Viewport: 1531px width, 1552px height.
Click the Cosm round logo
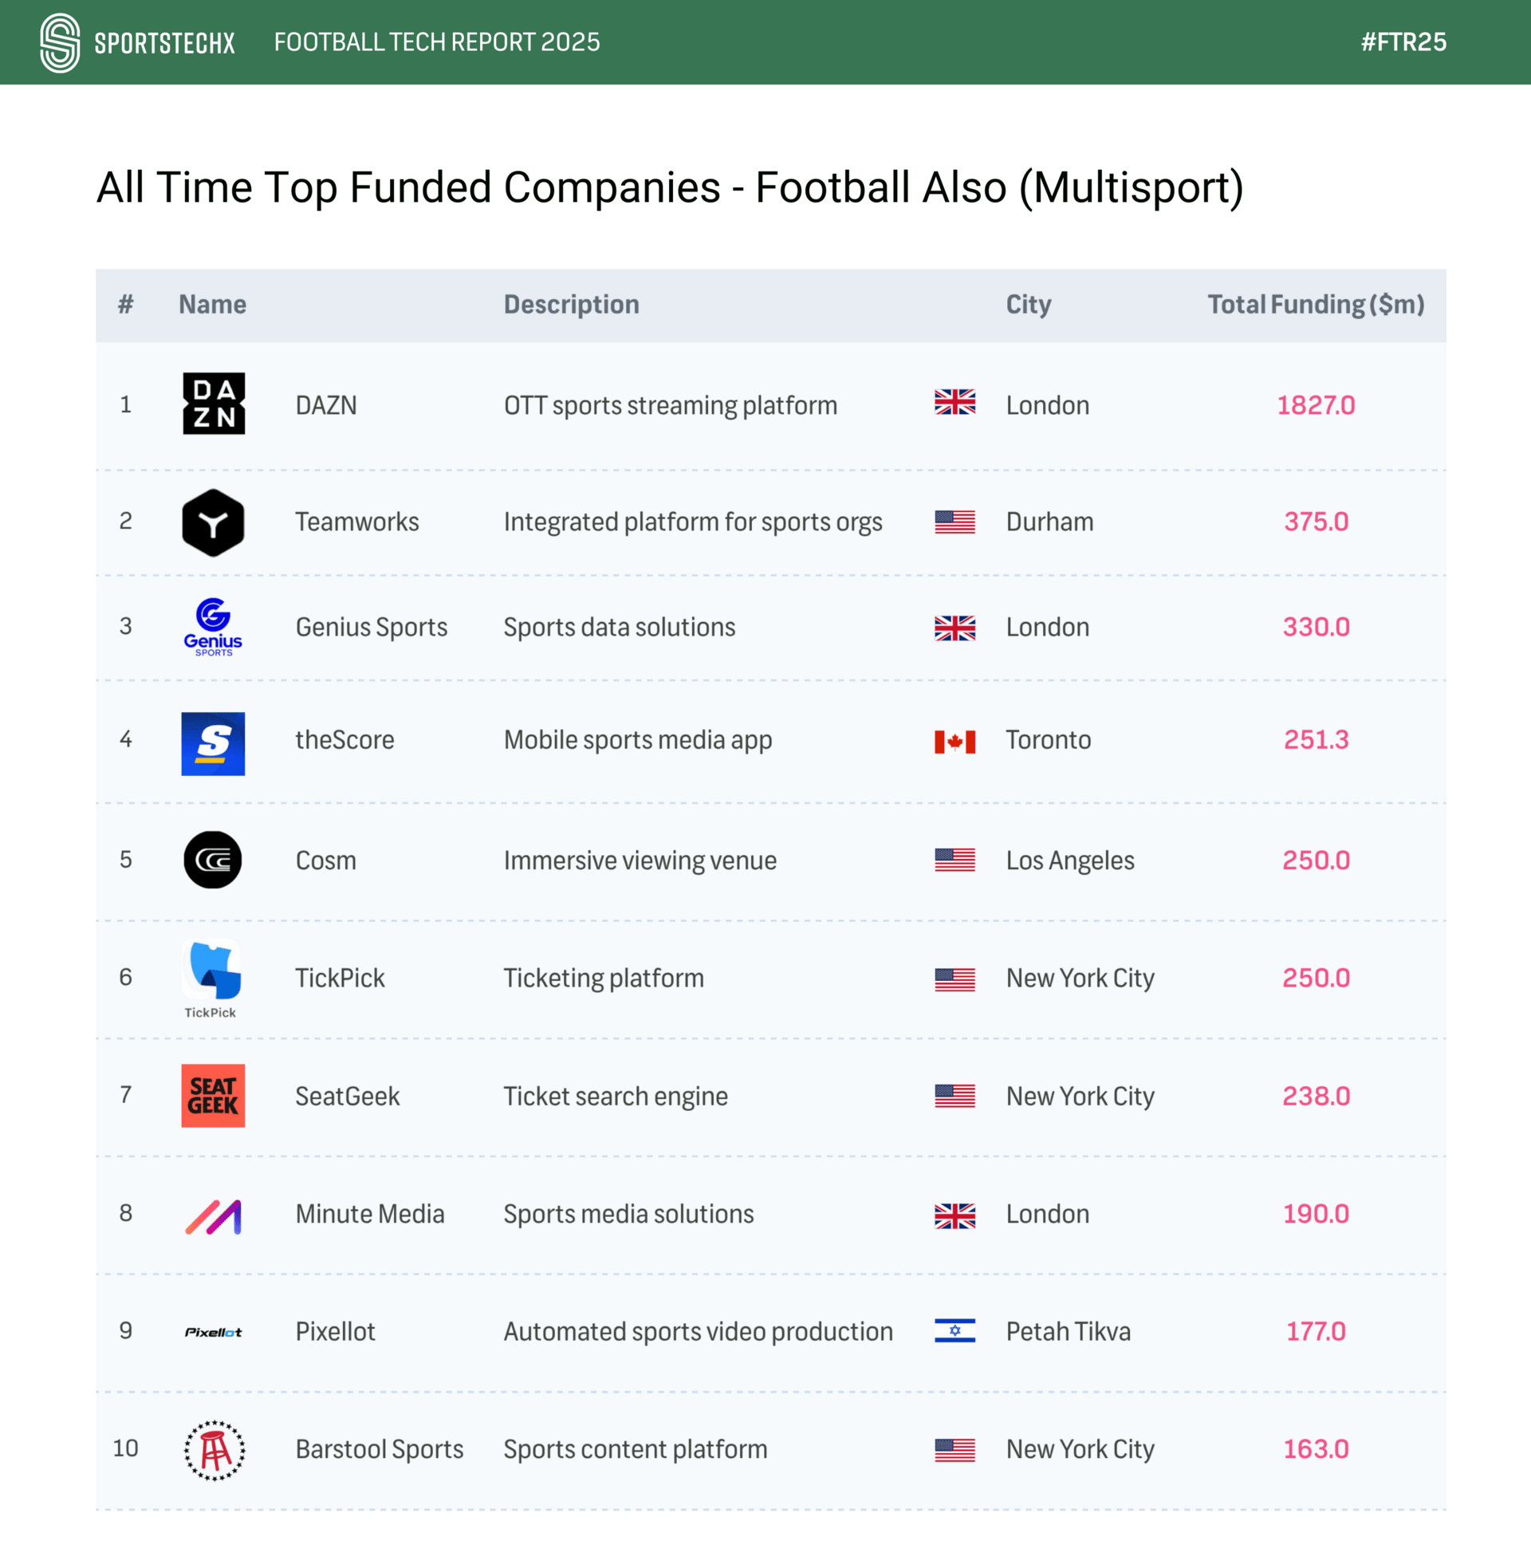pyautogui.click(x=213, y=860)
